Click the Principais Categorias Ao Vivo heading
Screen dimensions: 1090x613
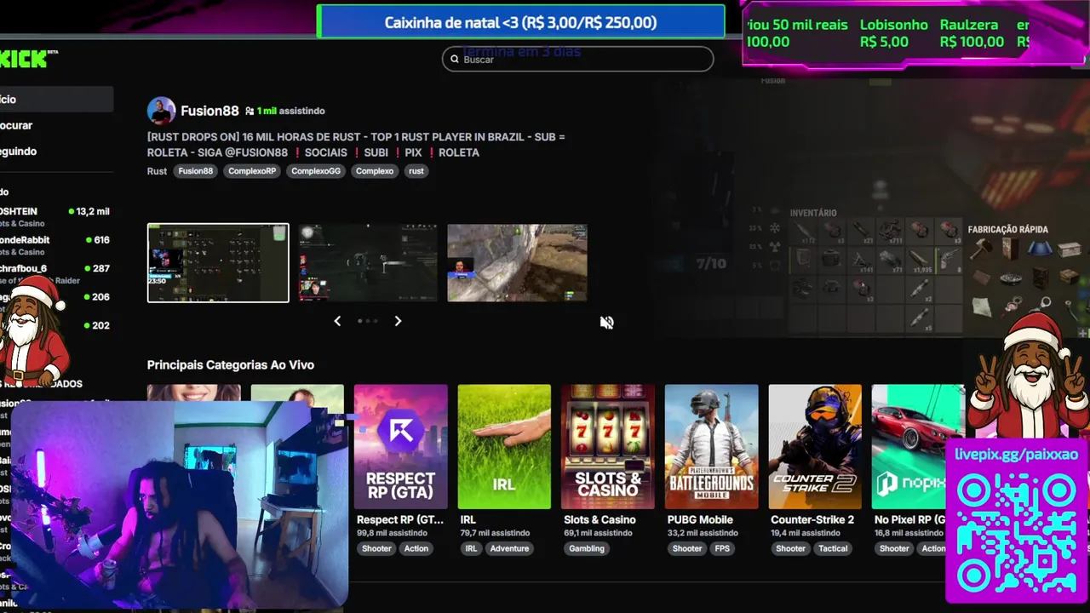tap(231, 364)
